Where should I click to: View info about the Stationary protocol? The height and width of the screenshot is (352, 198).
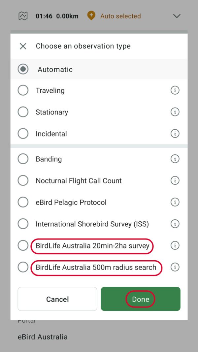coord(175,112)
